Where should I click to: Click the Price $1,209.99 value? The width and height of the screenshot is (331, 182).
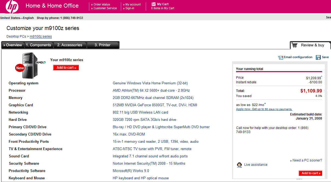(x=314, y=78)
